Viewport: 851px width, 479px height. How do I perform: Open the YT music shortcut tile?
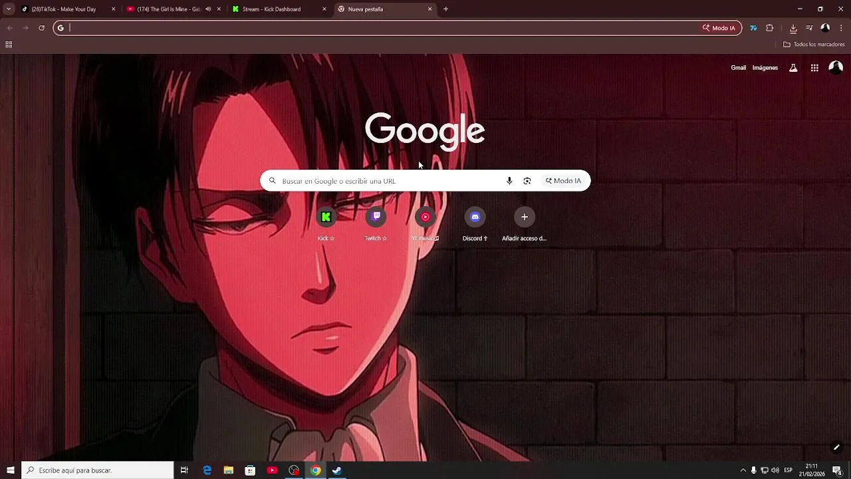click(x=425, y=217)
